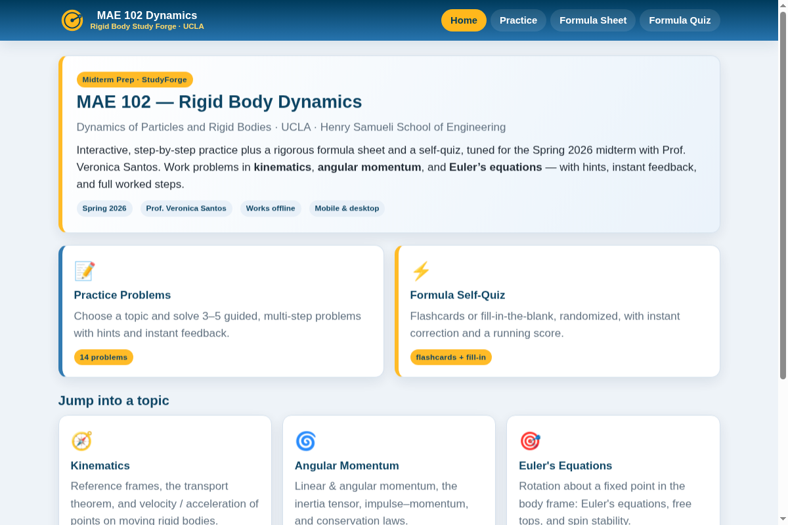The image size is (788, 525).
Task: Click the compass icon on Kinematics card
Action: click(81, 441)
